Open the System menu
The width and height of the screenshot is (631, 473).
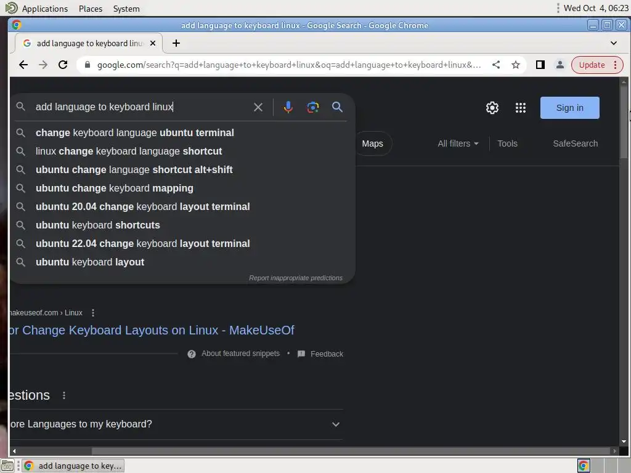pos(126,9)
